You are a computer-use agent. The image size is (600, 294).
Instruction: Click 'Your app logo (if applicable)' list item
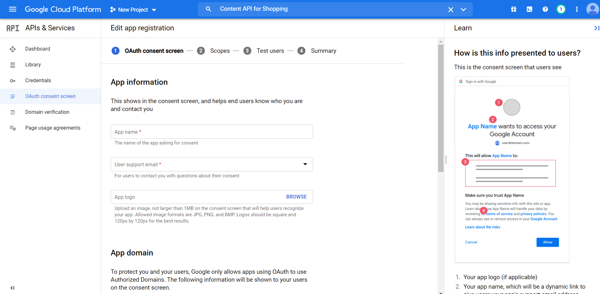[x=500, y=277]
